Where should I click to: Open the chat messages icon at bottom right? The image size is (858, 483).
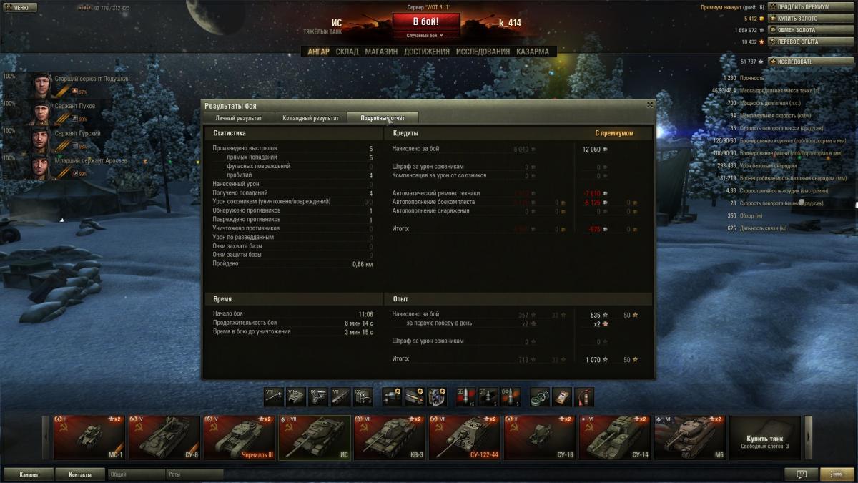[801, 474]
